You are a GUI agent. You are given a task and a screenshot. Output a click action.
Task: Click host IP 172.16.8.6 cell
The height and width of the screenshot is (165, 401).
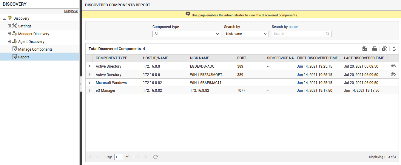click(x=151, y=75)
